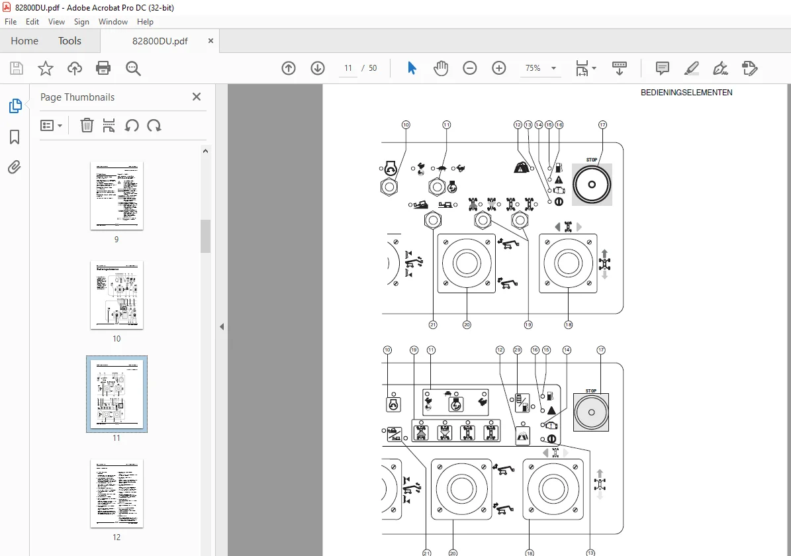Click the read mode keyboard icon
The height and width of the screenshot is (556, 791).
click(620, 68)
